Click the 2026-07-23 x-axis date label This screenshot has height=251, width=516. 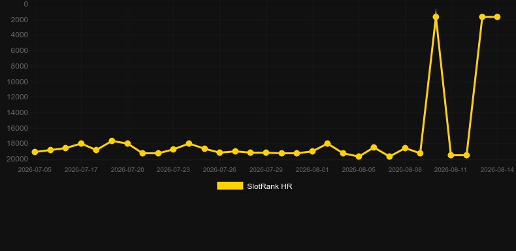pos(173,170)
